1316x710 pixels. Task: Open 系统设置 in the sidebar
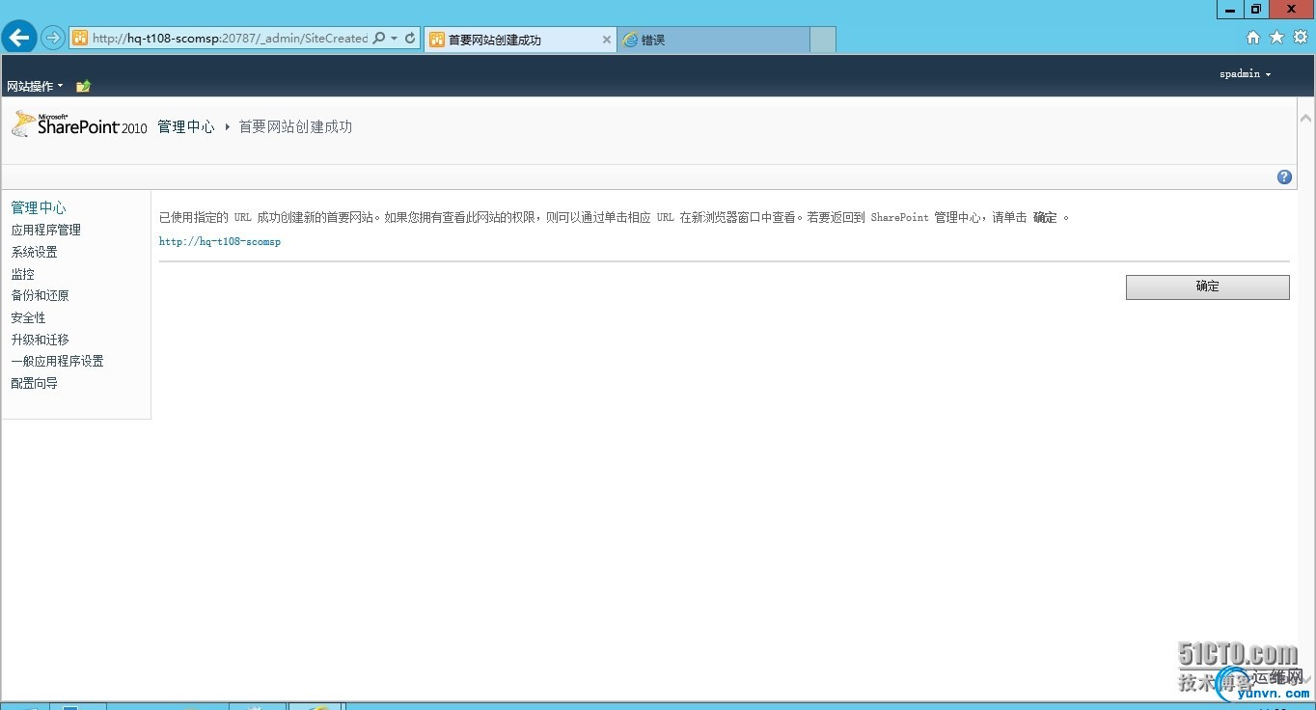[35, 252]
